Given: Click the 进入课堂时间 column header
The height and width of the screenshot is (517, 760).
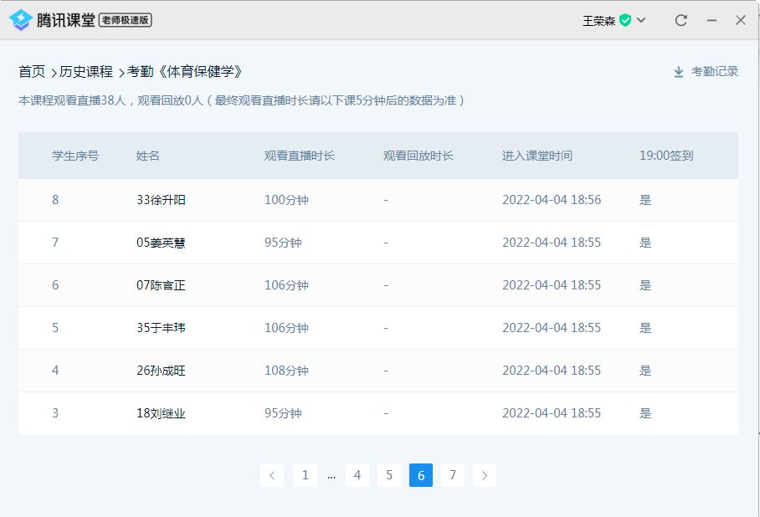Looking at the screenshot, I should tap(537, 156).
